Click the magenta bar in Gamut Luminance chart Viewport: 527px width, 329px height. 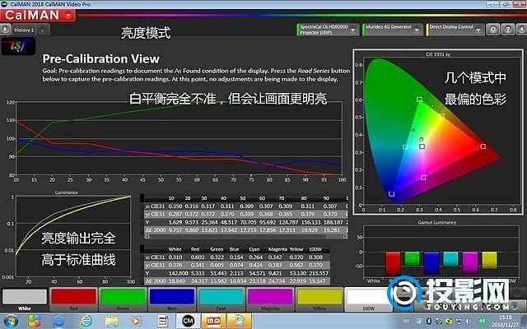[470, 262]
